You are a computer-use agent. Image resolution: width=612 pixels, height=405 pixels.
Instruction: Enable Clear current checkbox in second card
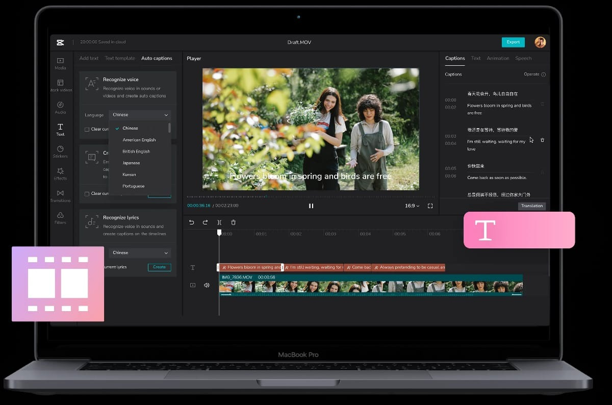87,194
